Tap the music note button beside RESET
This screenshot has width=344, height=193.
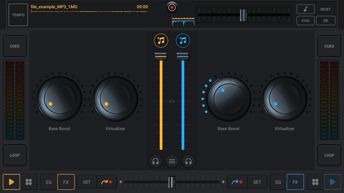(305, 9)
